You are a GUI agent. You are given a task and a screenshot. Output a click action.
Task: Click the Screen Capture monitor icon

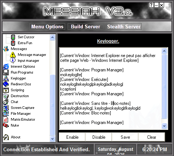[6, 108]
